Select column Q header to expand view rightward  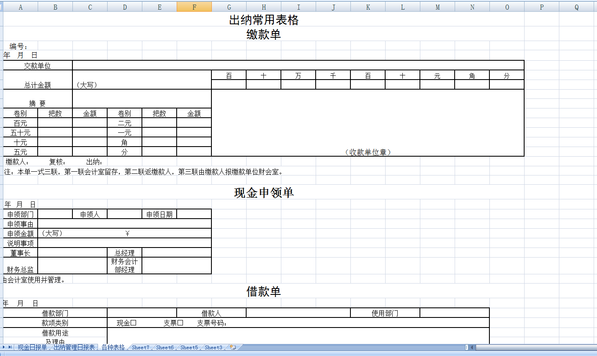(576, 7)
